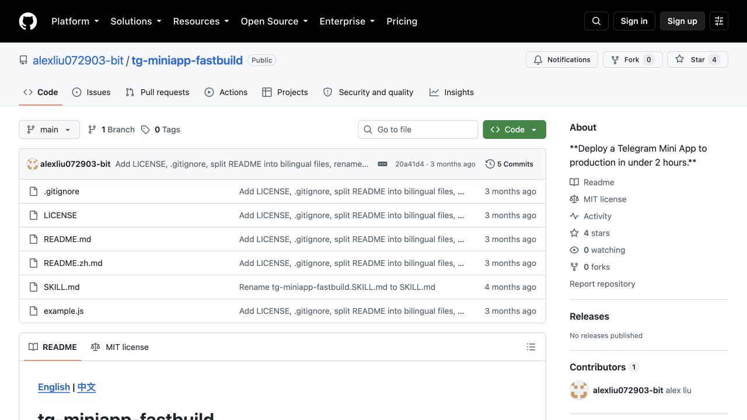Screen dimensions: 747x420
Task: Open the .gitignore file
Action: click(x=61, y=191)
